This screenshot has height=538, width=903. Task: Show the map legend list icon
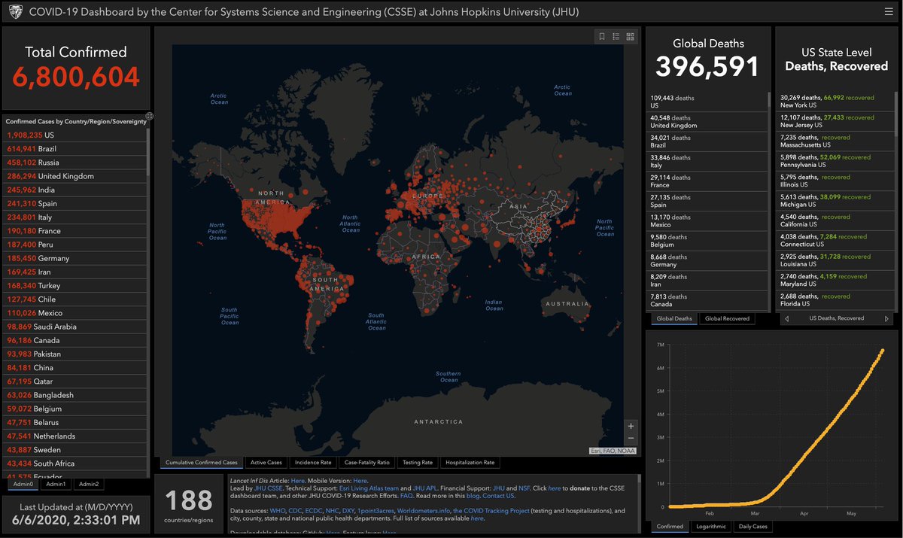[616, 36]
